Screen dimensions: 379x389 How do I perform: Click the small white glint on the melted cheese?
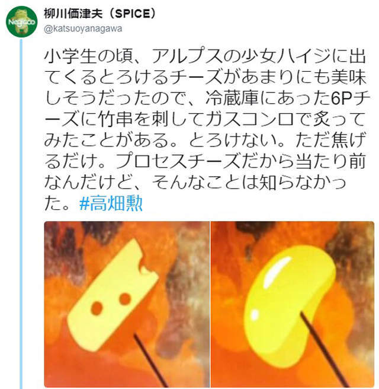[255, 314]
